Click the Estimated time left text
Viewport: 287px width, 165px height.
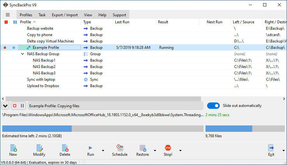click(32, 136)
